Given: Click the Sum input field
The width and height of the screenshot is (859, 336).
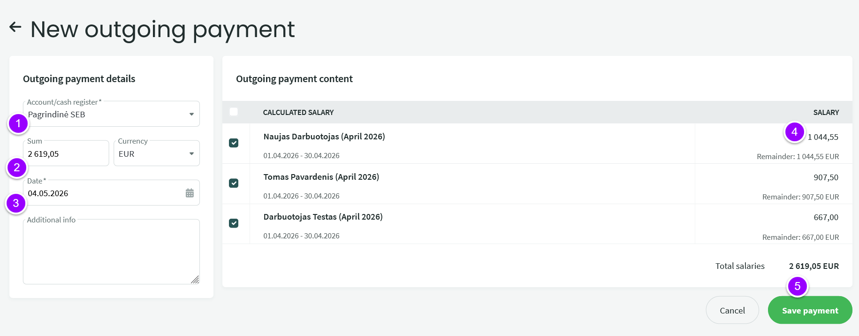Looking at the screenshot, I should point(66,153).
